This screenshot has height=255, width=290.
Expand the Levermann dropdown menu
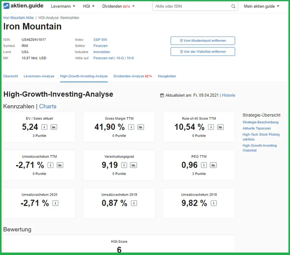(x=63, y=6)
